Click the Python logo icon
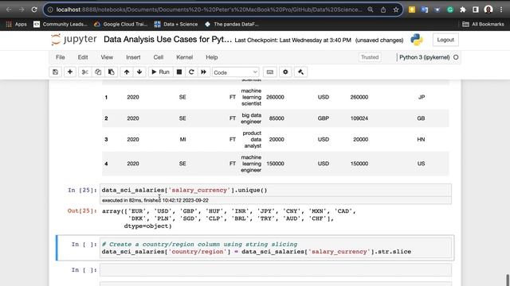The height and width of the screenshot is (286, 510). 416,40
